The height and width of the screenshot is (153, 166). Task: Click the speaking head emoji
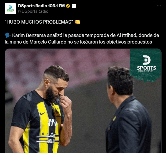point(8,35)
